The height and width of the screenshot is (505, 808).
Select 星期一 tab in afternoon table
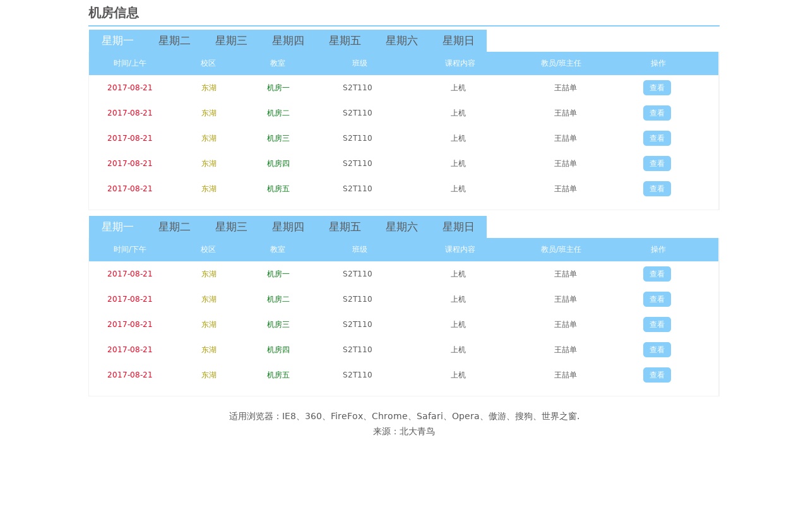pos(117,227)
